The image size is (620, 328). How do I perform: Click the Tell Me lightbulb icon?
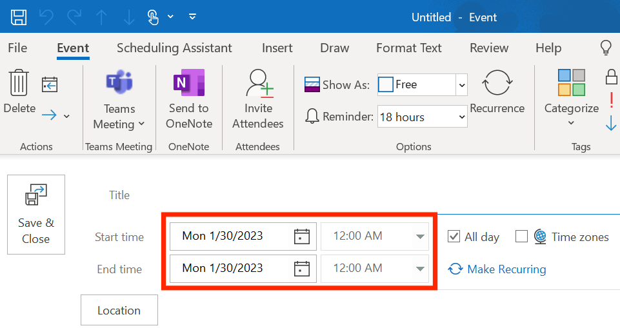pyautogui.click(x=606, y=48)
